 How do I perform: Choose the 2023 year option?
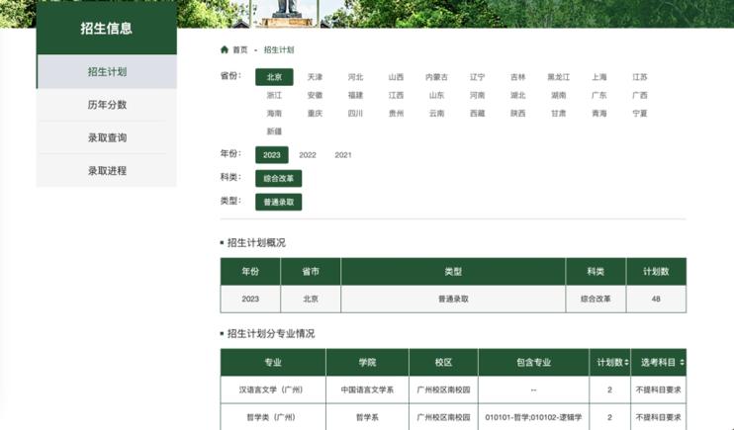tap(272, 155)
